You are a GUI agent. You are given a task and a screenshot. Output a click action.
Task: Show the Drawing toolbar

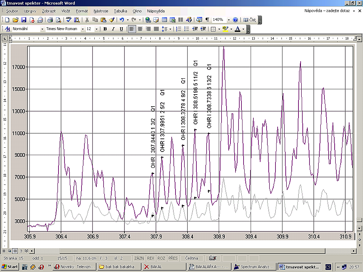pyautogui.click(x=189, y=20)
